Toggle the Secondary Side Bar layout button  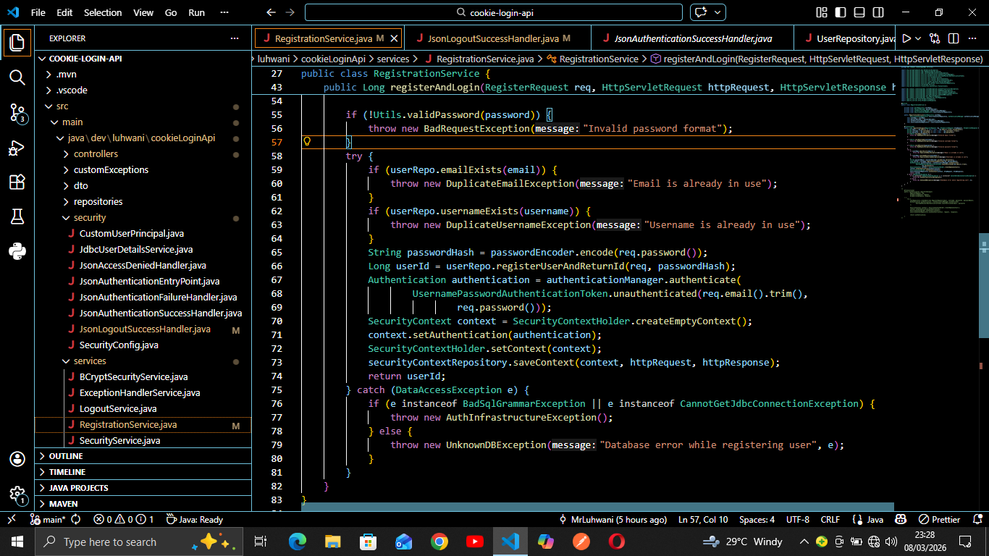point(878,12)
